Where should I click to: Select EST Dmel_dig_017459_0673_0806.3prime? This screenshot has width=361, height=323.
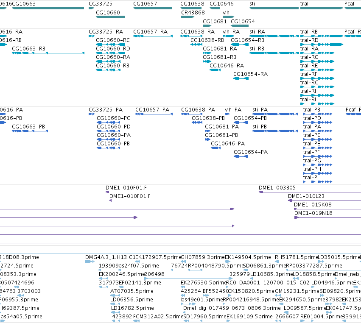(185, 312)
